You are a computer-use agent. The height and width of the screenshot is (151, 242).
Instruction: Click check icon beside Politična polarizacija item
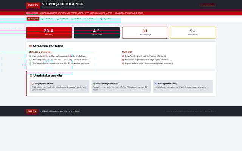(x=30, y=60)
